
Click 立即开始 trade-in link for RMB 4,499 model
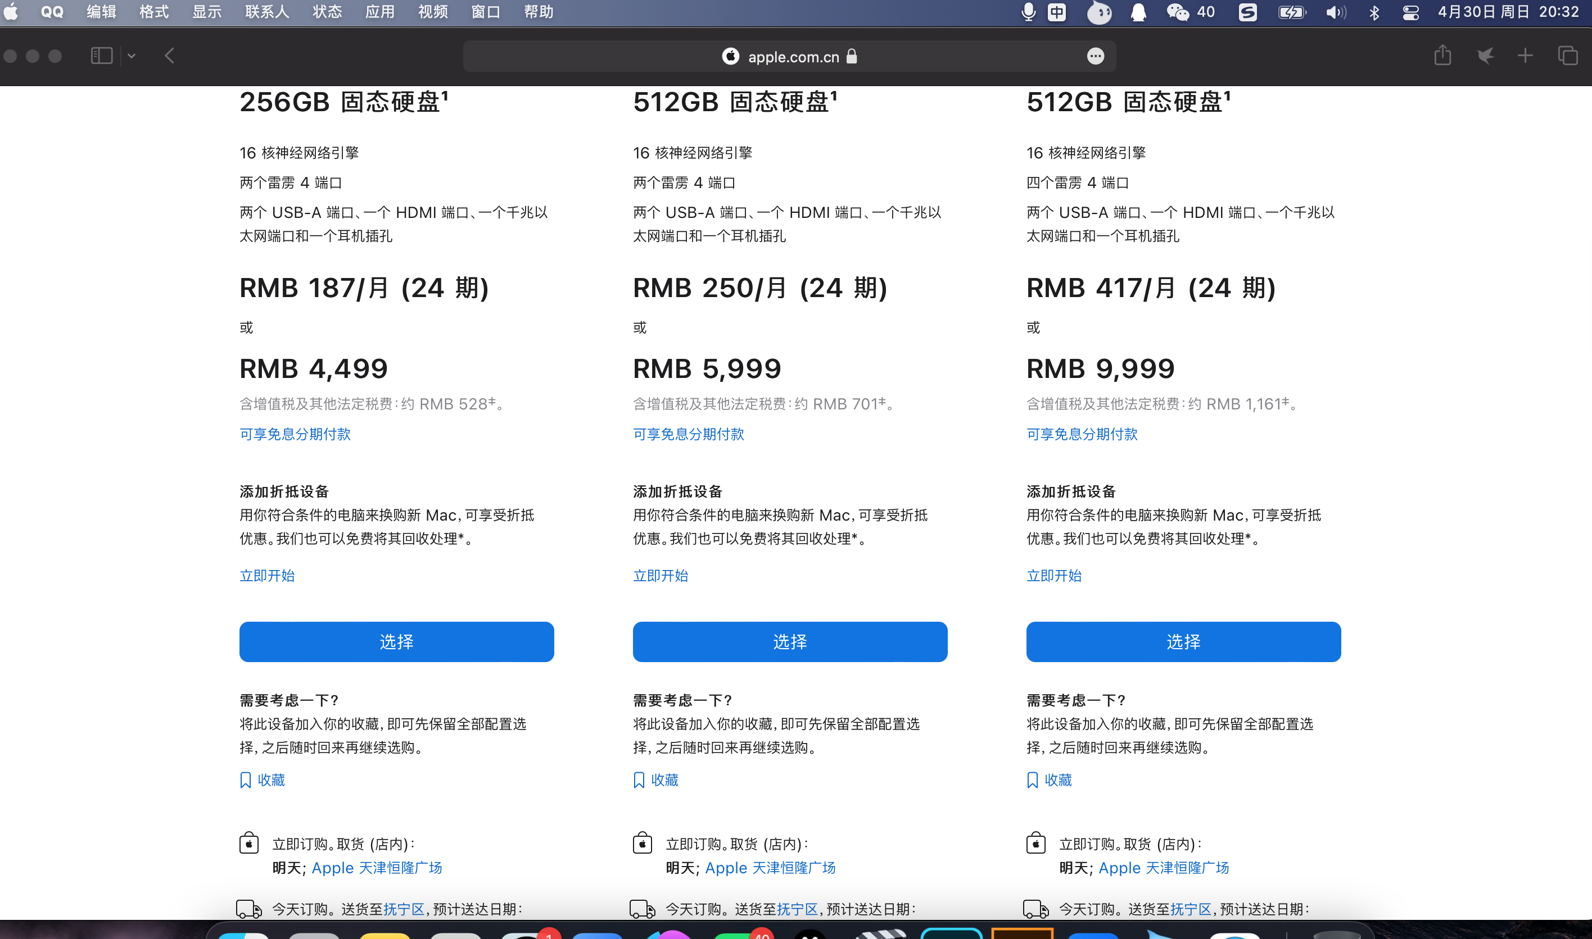(267, 576)
